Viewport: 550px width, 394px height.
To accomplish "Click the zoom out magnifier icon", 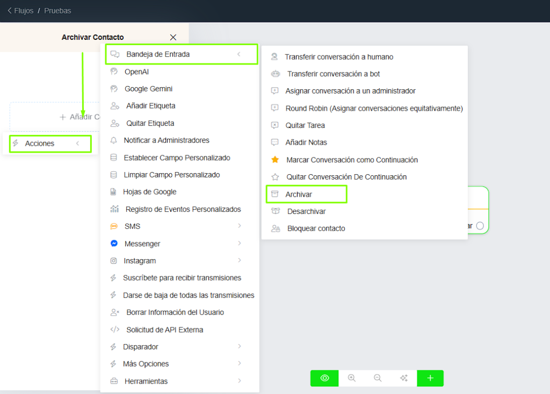I will click(378, 378).
